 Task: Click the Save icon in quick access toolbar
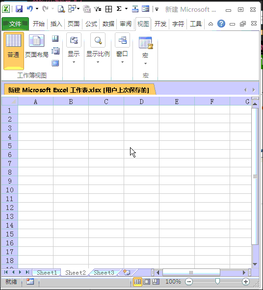tap(19, 9)
